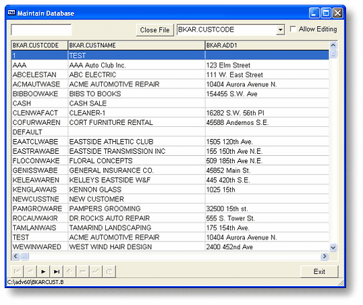Click the horizontal scrollbar right arrow

coord(325,256)
